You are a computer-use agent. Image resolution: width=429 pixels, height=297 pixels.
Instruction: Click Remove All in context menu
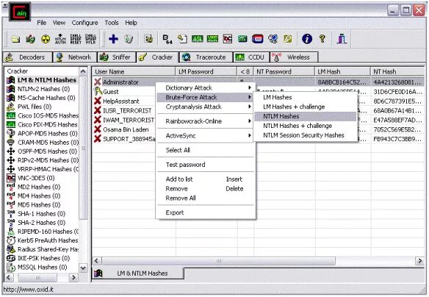click(206, 198)
